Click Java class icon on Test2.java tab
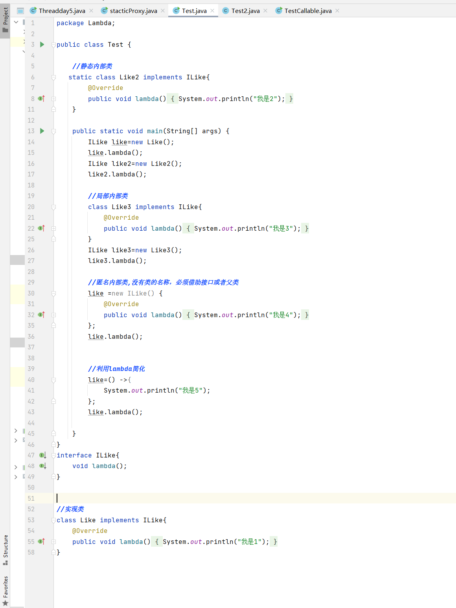This screenshot has height=608, width=456. [226, 11]
